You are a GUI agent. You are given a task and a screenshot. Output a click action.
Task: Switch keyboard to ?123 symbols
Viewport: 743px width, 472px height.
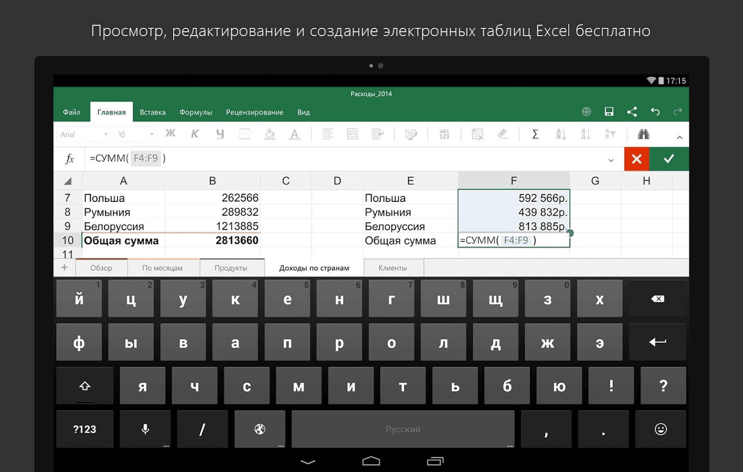85,429
